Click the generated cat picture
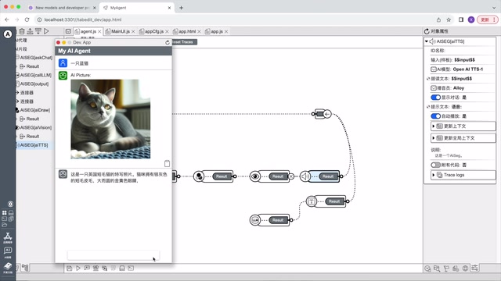Screen dimensions: 501x281 [x=110, y=119]
